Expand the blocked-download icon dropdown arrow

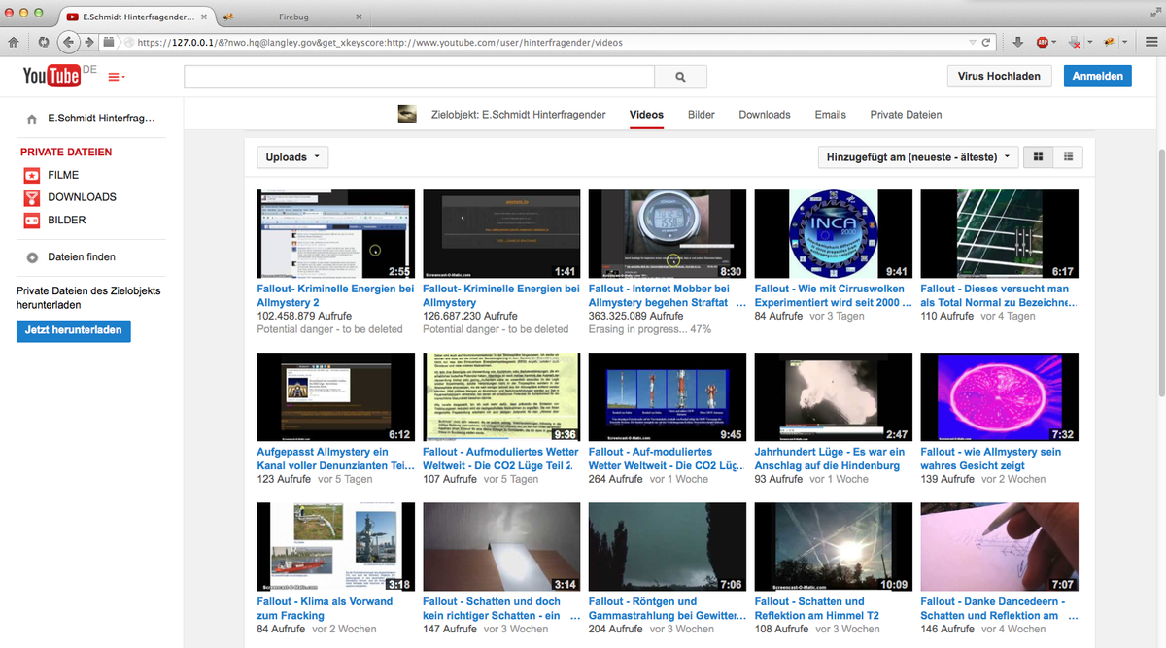(1090, 43)
